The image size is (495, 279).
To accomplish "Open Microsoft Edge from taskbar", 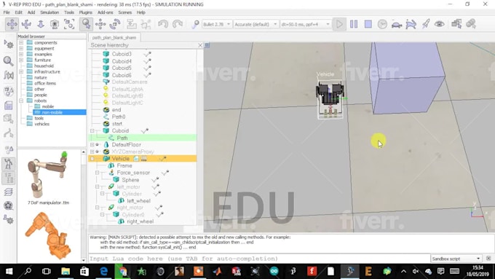I will click(103, 271).
